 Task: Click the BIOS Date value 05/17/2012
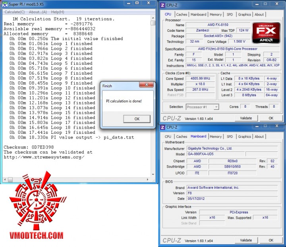click(232, 199)
